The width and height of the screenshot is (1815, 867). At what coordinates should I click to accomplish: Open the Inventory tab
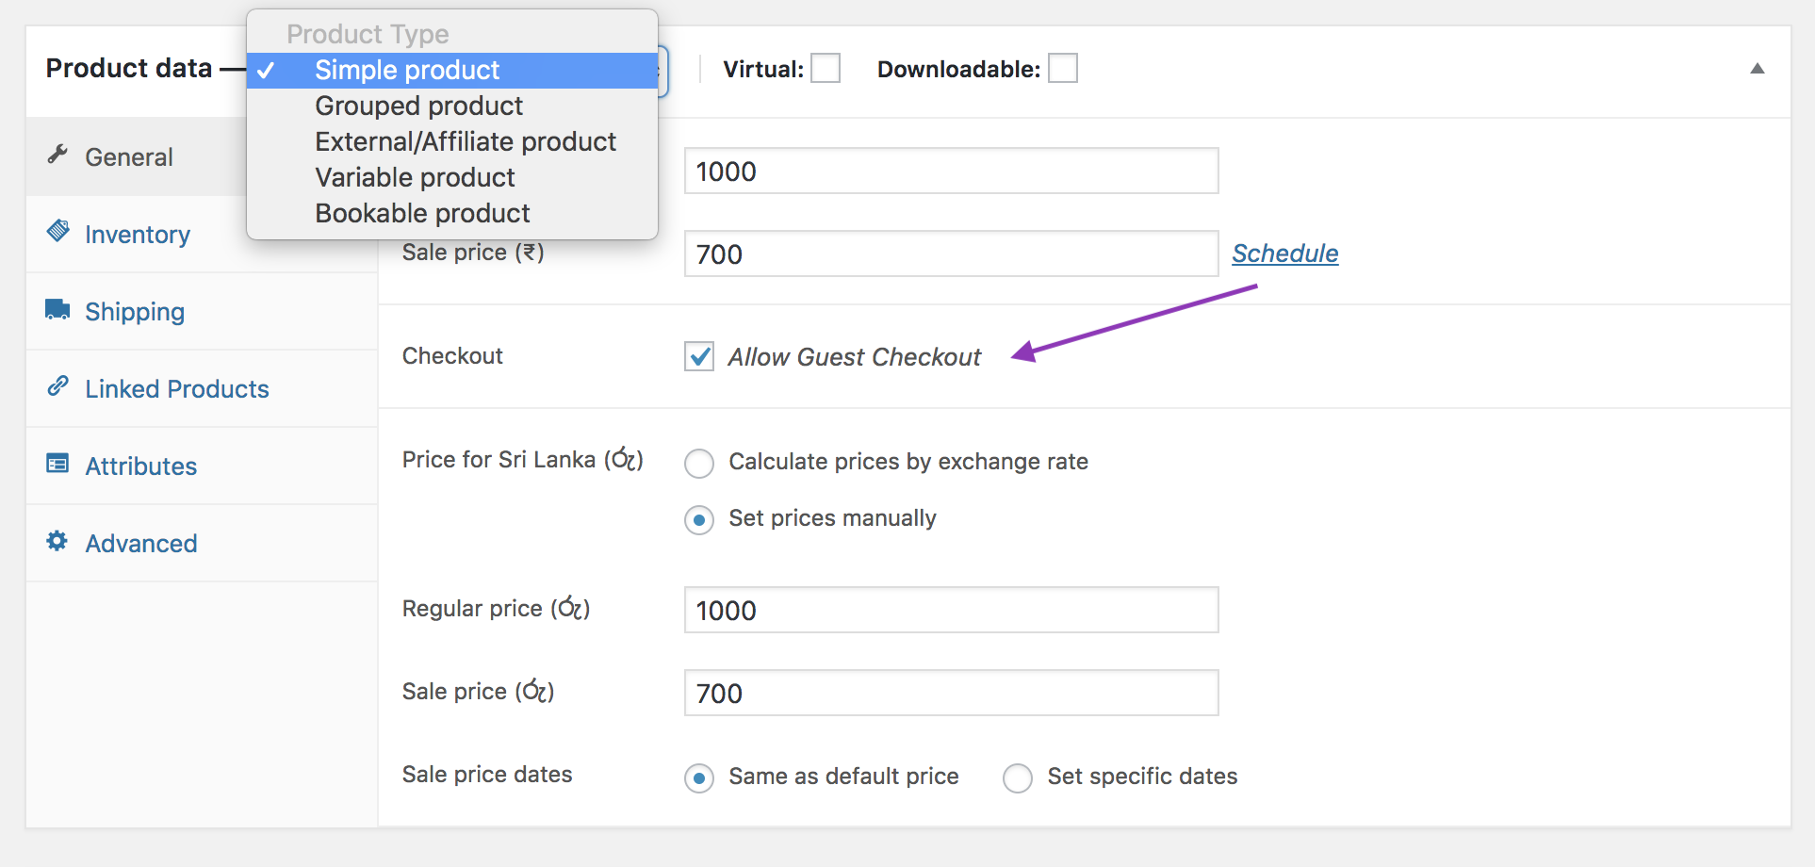pos(136,234)
